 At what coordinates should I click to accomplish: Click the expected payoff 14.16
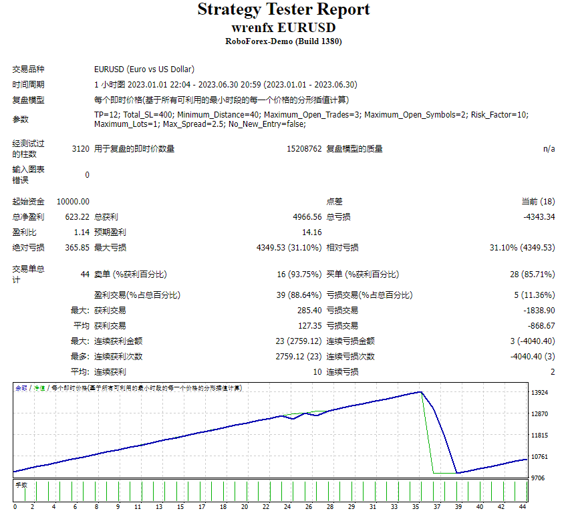click(x=312, y=232)
